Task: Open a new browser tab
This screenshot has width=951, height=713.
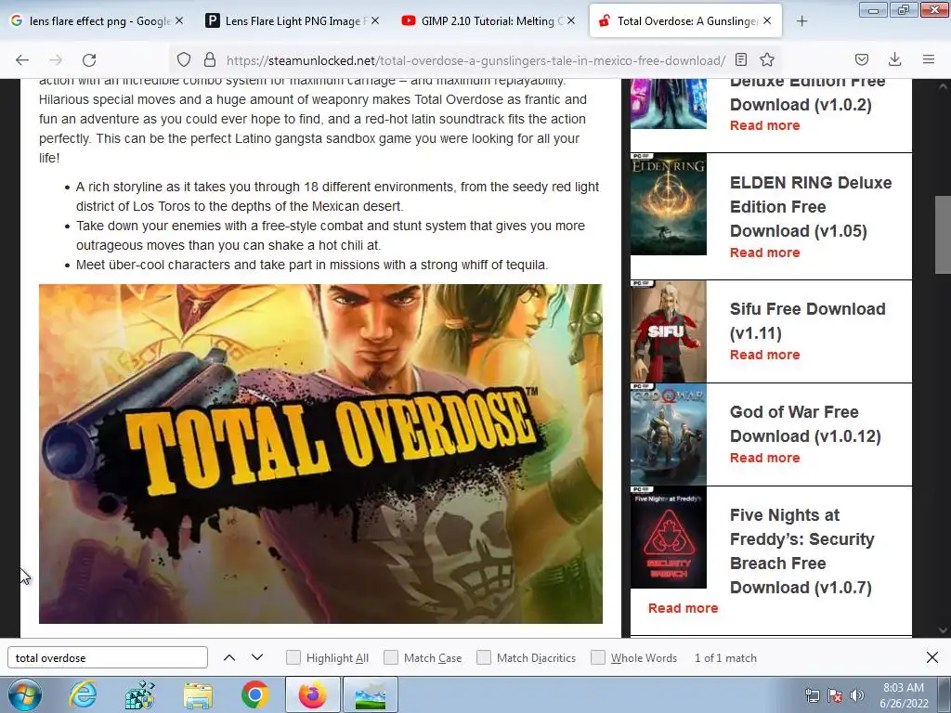Action: coord(801,21)
